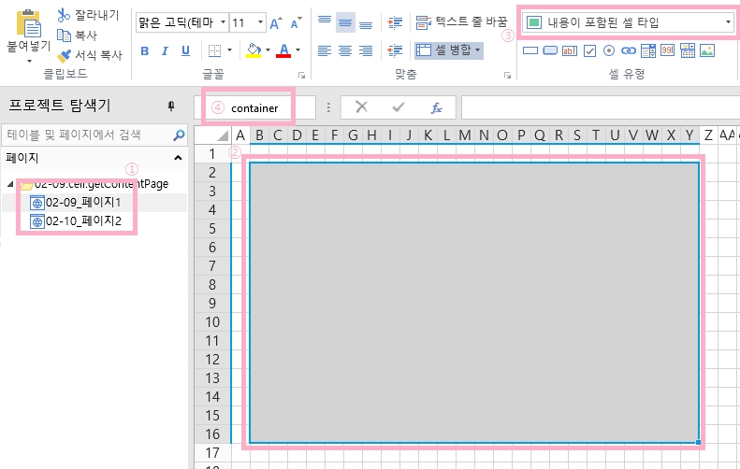740x469 pixels.
Task: Select the image cell type icon
Action: coord(706,50)
